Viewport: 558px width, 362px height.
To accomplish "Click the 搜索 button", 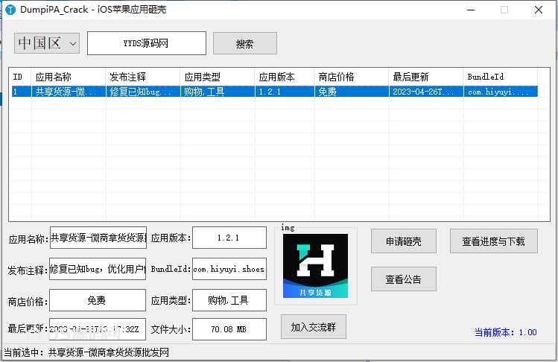I will pyautogui.click(x=245, y=43).
